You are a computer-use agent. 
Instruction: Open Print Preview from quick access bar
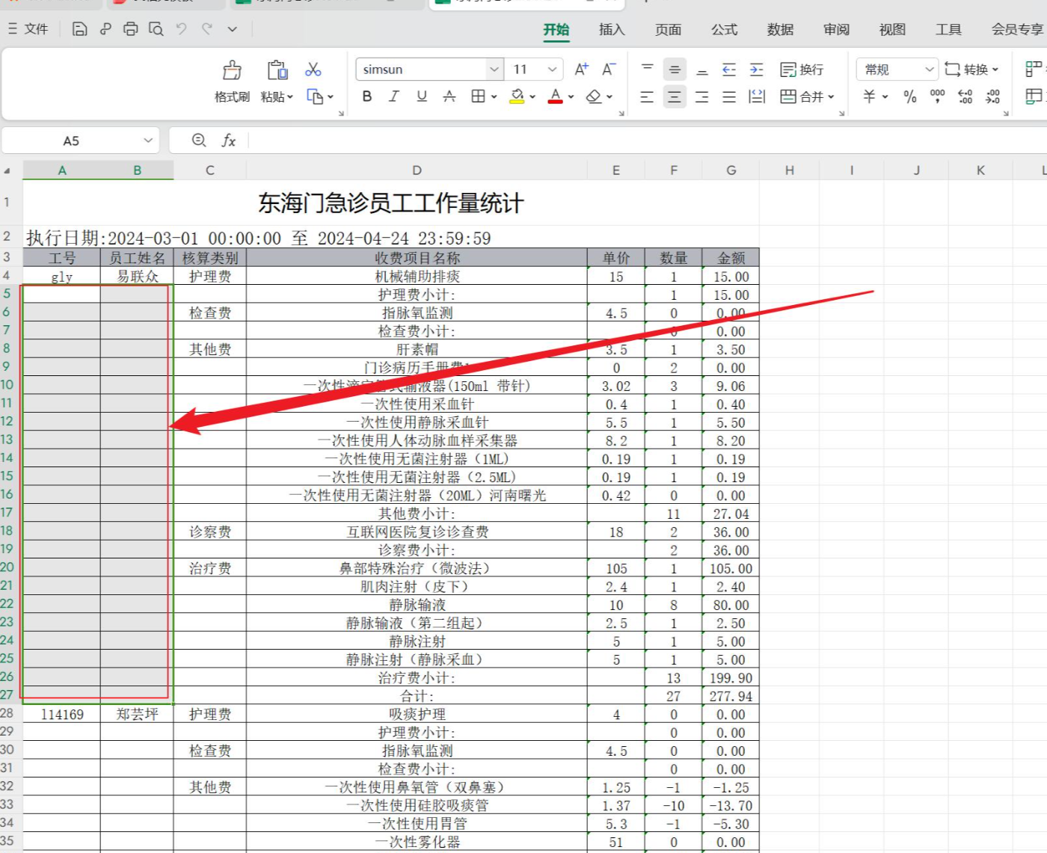156,29
